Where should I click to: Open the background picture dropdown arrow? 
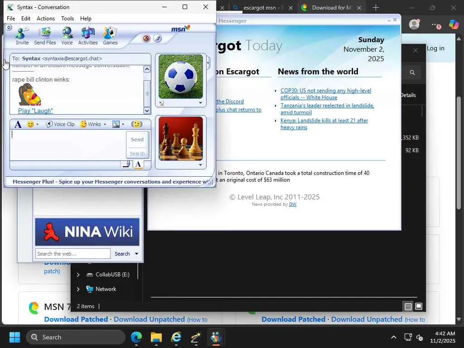click(123, 125)
